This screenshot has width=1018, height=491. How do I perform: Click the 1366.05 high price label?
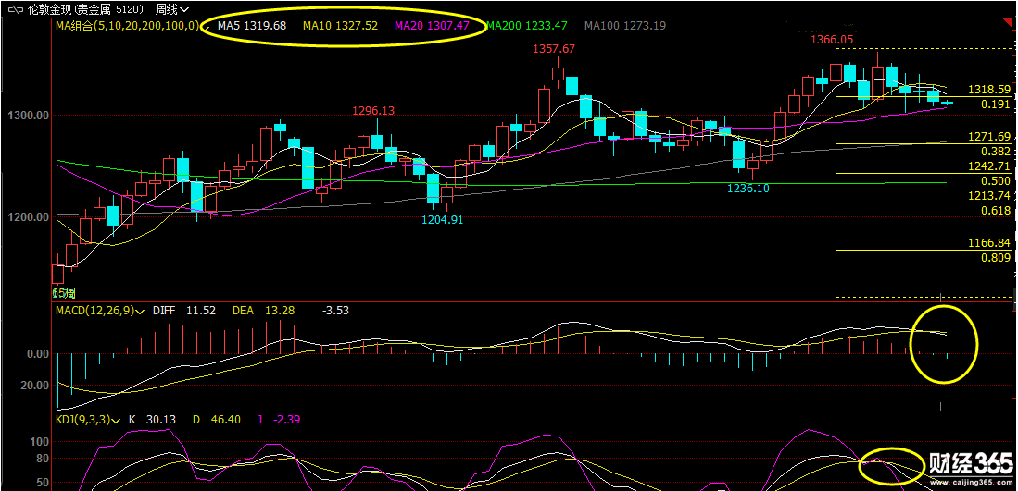click(x=832, y=40)
